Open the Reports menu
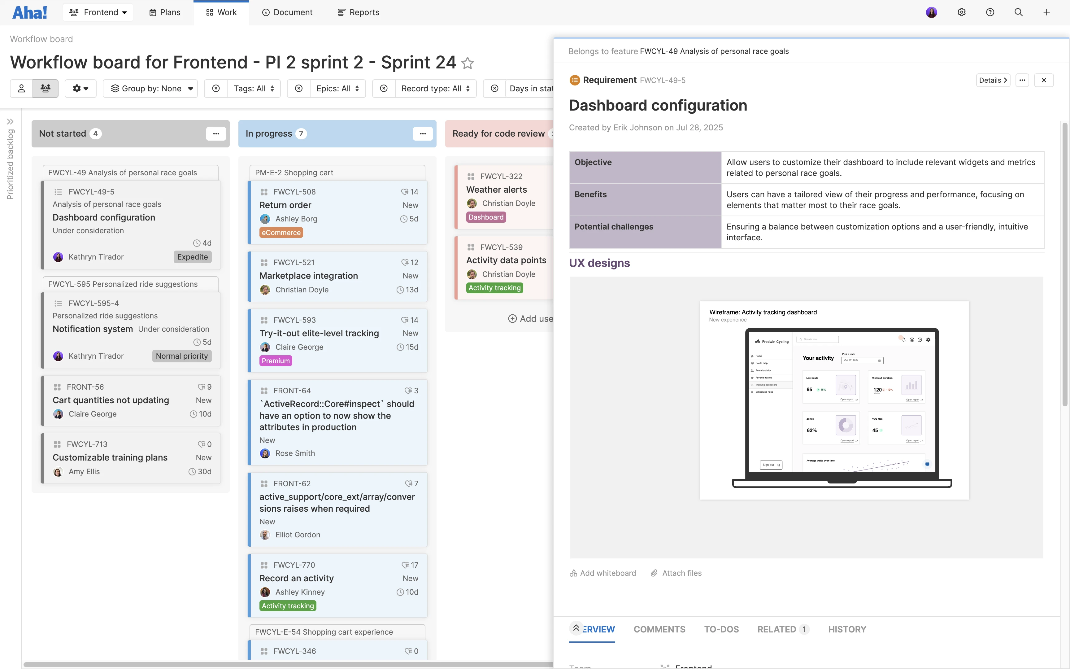1070x669 pixels. pyautogui.click(x=358, y=12)
